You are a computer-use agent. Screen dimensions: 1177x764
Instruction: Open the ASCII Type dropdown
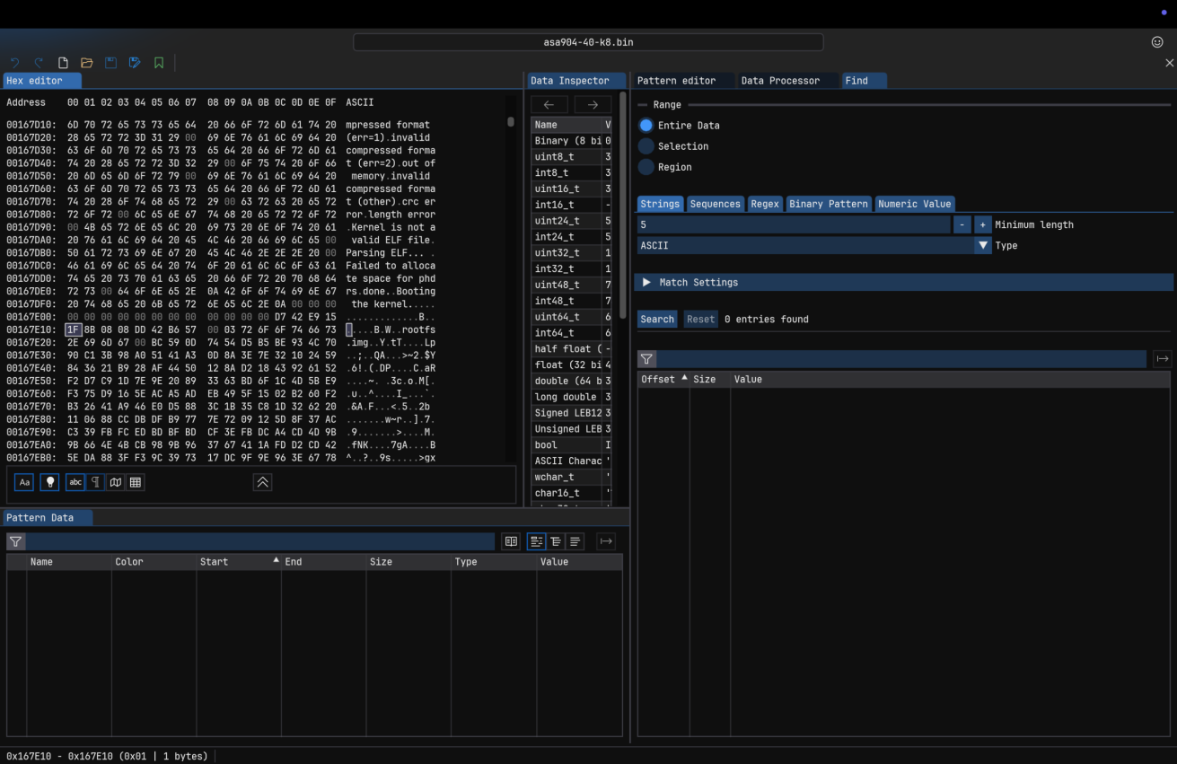pos(814,245)
